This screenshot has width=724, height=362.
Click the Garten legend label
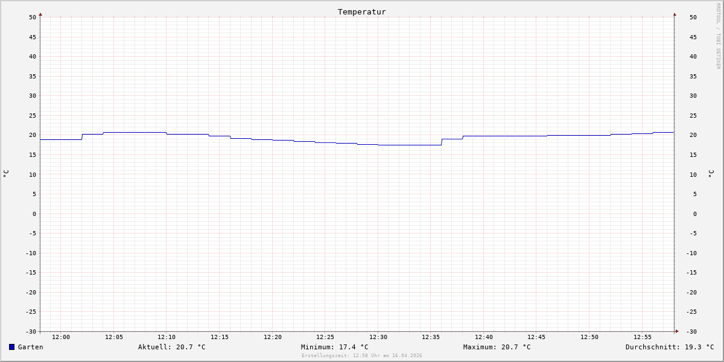(x=31, y=347)
